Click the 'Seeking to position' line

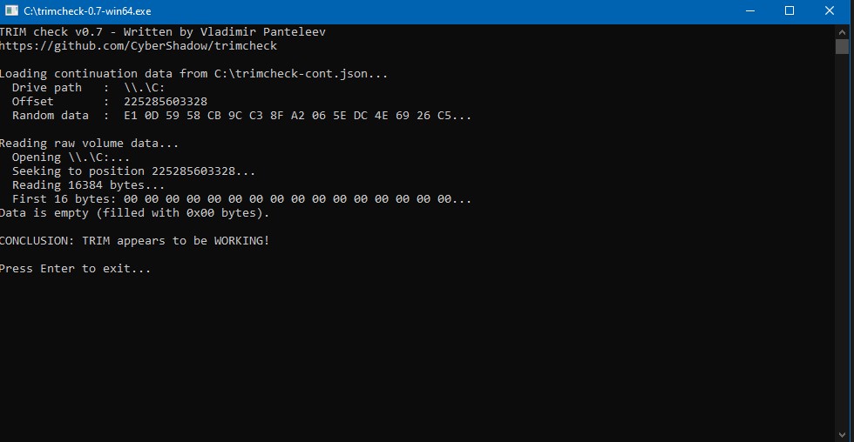coord(134,171)
